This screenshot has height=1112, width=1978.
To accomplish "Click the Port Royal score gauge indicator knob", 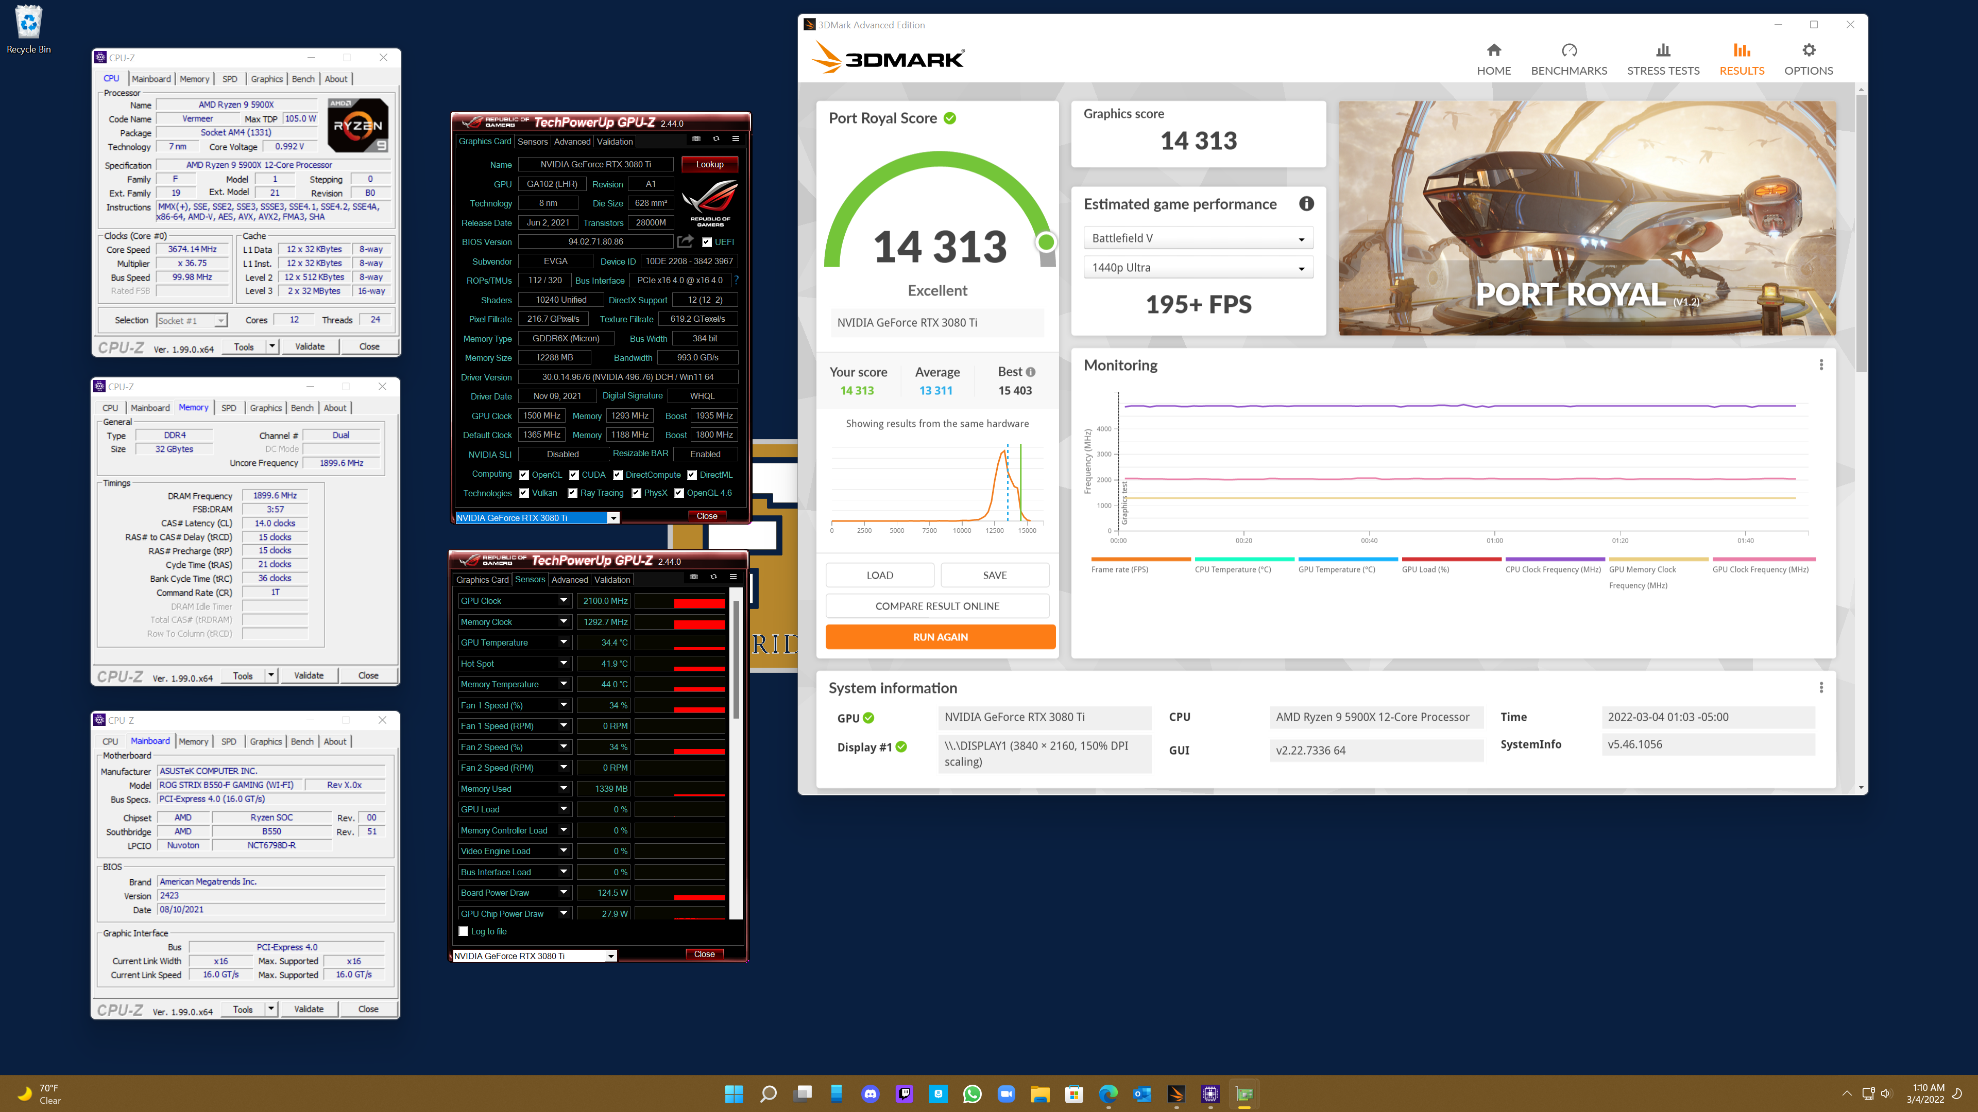I will coord(1045,242).
